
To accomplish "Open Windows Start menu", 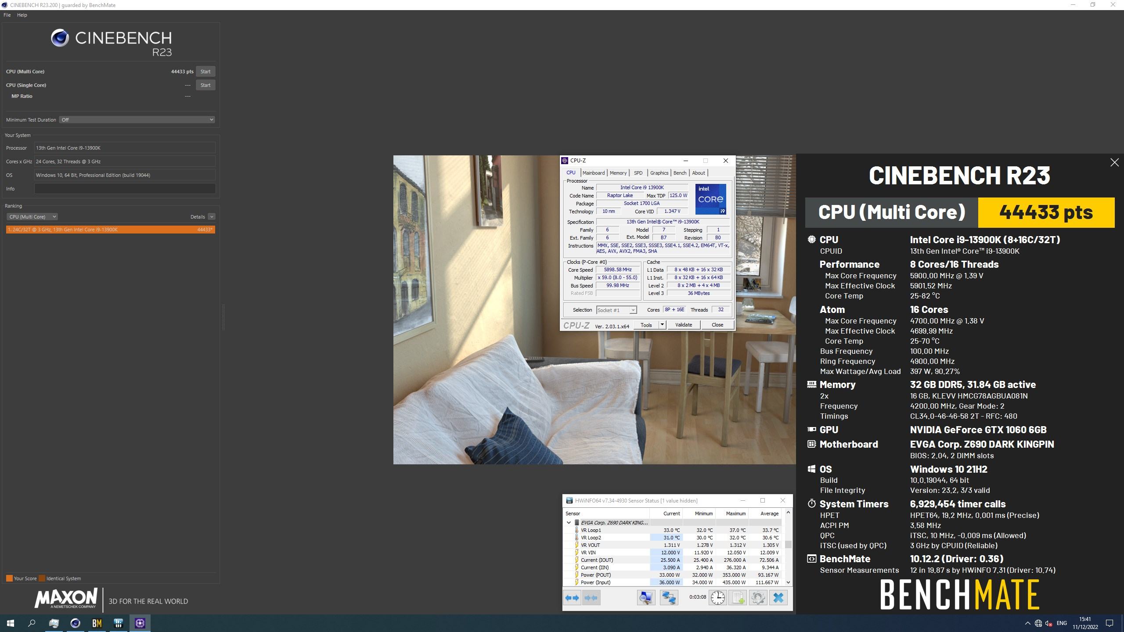I will [x=11, y=623].
